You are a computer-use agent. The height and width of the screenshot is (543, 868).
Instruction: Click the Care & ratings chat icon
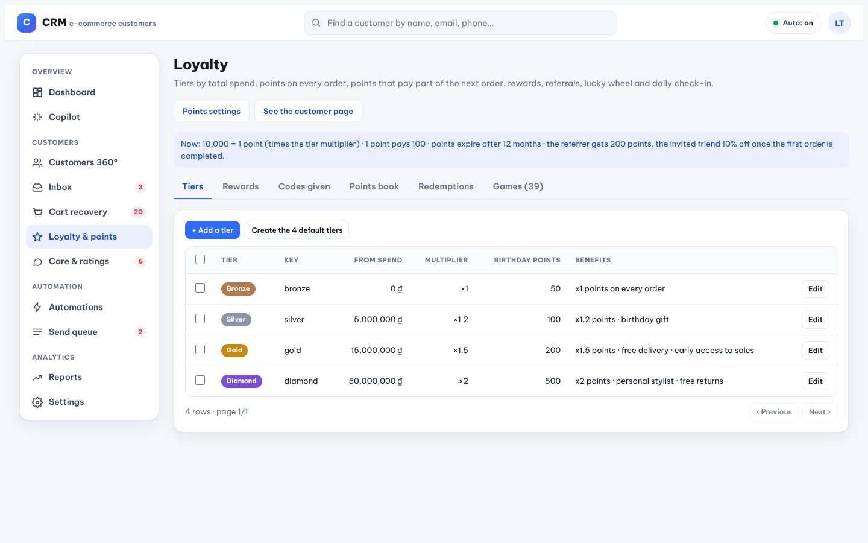(x=37, y=261)
